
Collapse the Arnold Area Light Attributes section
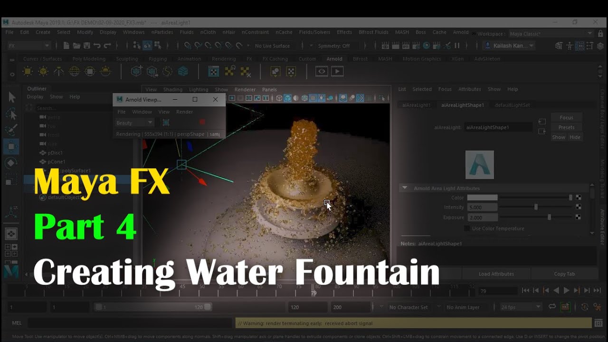(405, 188)
